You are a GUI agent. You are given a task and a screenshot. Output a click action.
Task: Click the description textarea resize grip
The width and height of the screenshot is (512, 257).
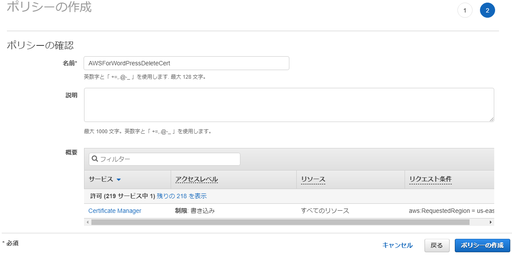(492, 119)
